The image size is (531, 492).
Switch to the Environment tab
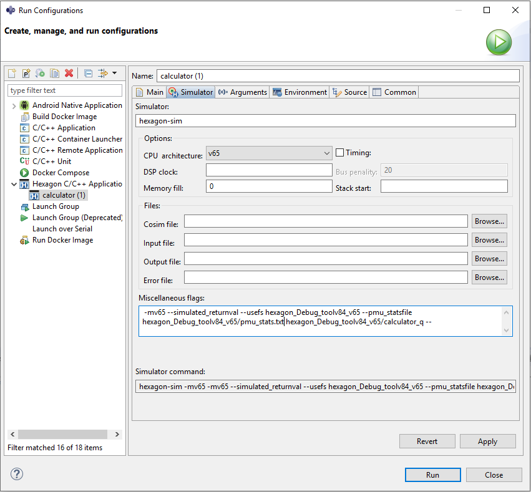(x=300, y=92)
